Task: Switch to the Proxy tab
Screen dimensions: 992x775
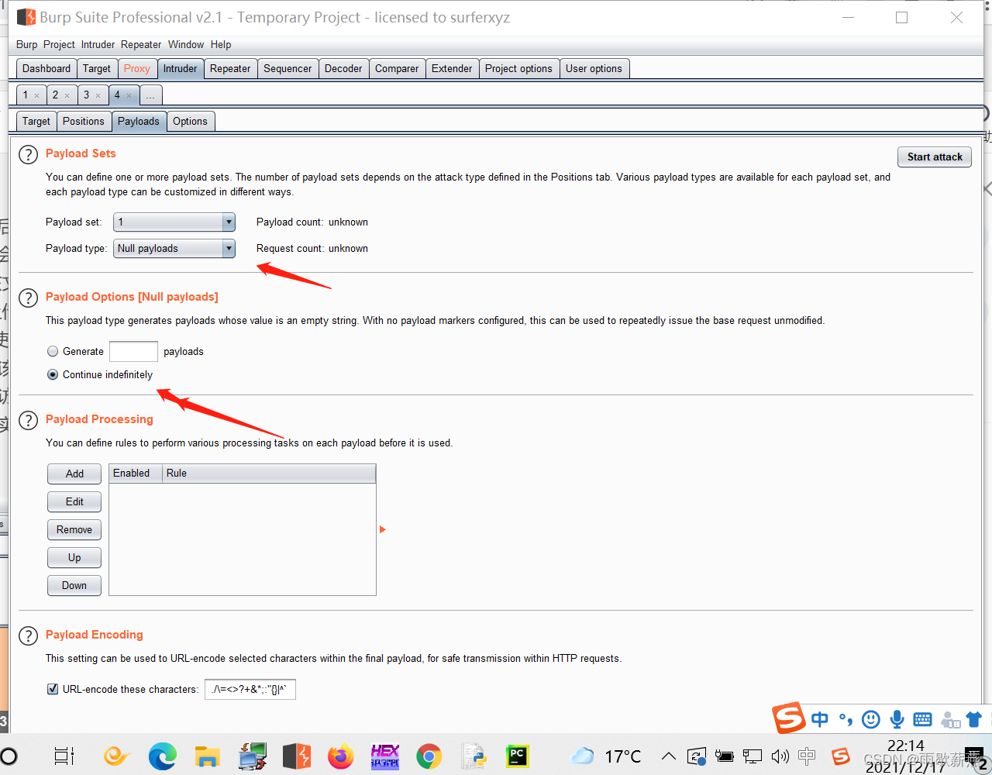Action: click(137, 68)
